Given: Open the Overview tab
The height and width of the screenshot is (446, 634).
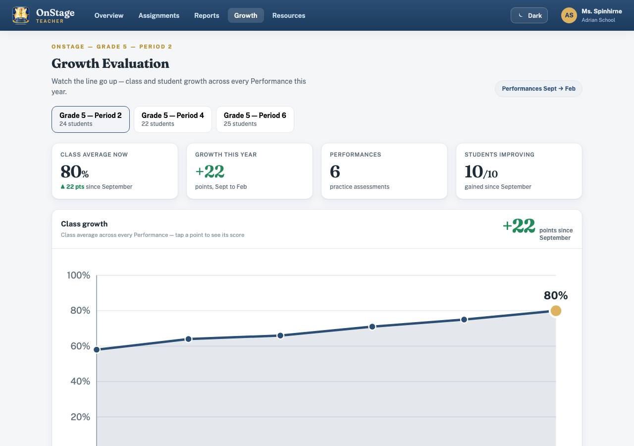Looking at the screenshot, I should [x=109, y=15].
